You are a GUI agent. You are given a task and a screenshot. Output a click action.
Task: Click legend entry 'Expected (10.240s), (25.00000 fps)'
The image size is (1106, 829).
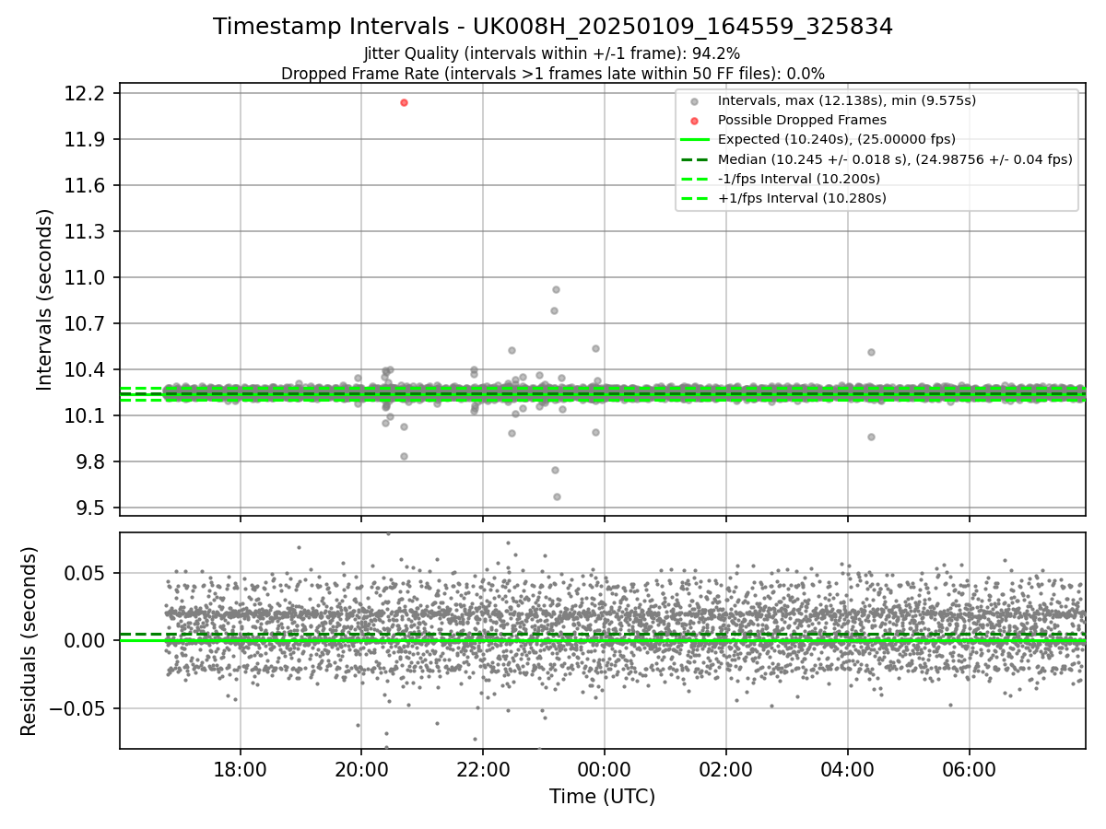[837, 139]
